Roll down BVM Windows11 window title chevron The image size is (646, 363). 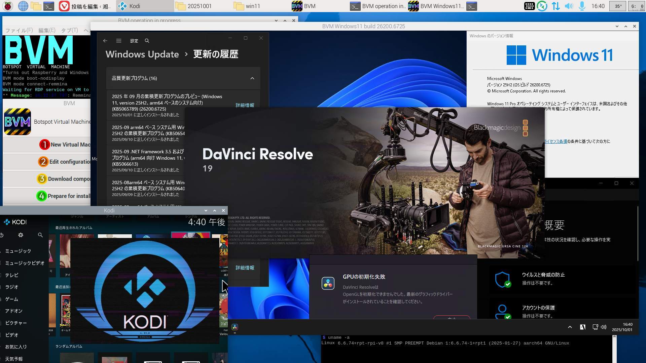pos(617,26)
